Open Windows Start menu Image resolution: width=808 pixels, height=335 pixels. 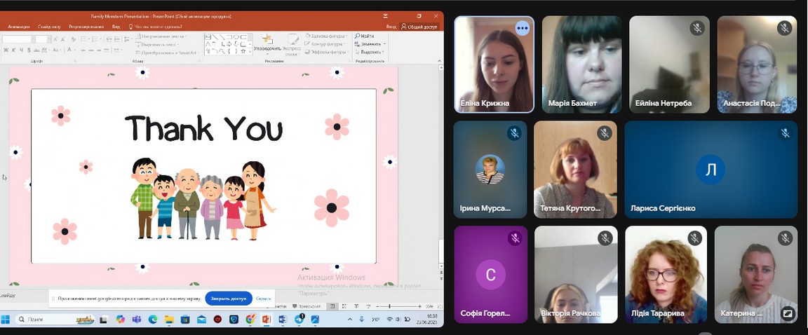6,319
